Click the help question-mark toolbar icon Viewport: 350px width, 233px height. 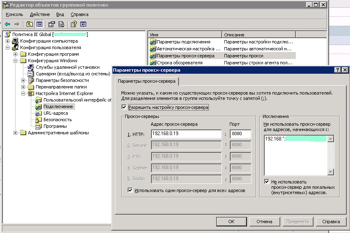click(74, 24)
